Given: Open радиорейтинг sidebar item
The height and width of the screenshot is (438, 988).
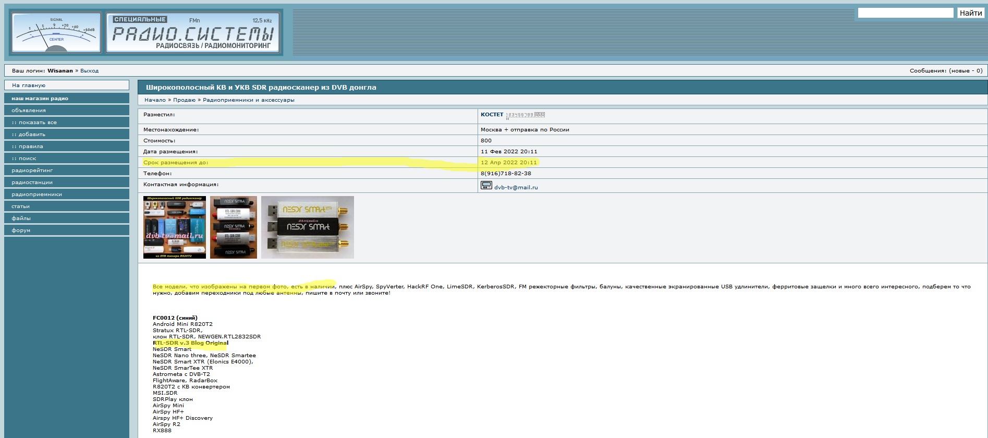Looking at the screenshot, I should click(x=67, y=170).
